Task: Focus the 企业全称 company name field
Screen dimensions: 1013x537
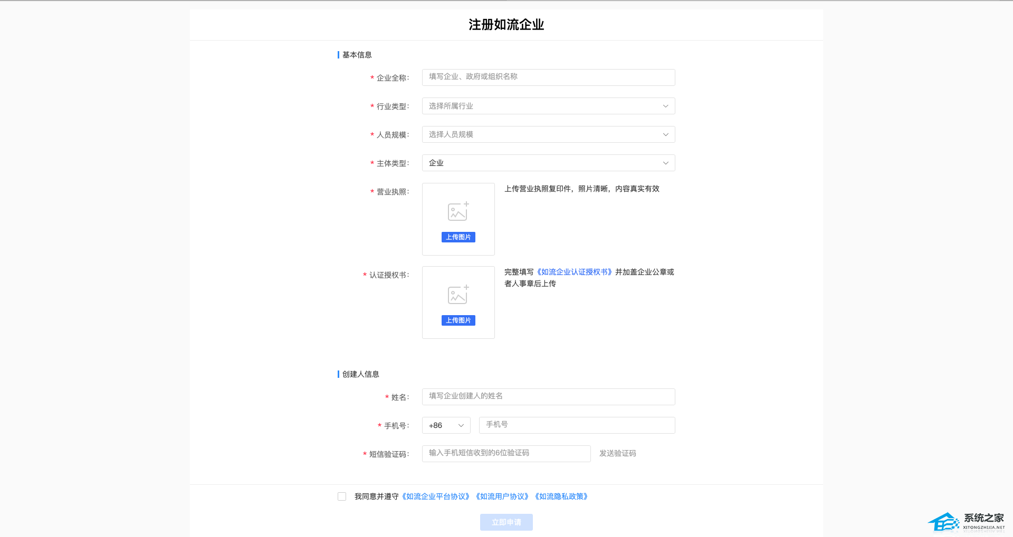Action: point(548,77)
